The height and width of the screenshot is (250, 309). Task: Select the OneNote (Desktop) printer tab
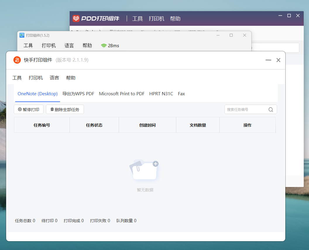click(x=37, y=94)
